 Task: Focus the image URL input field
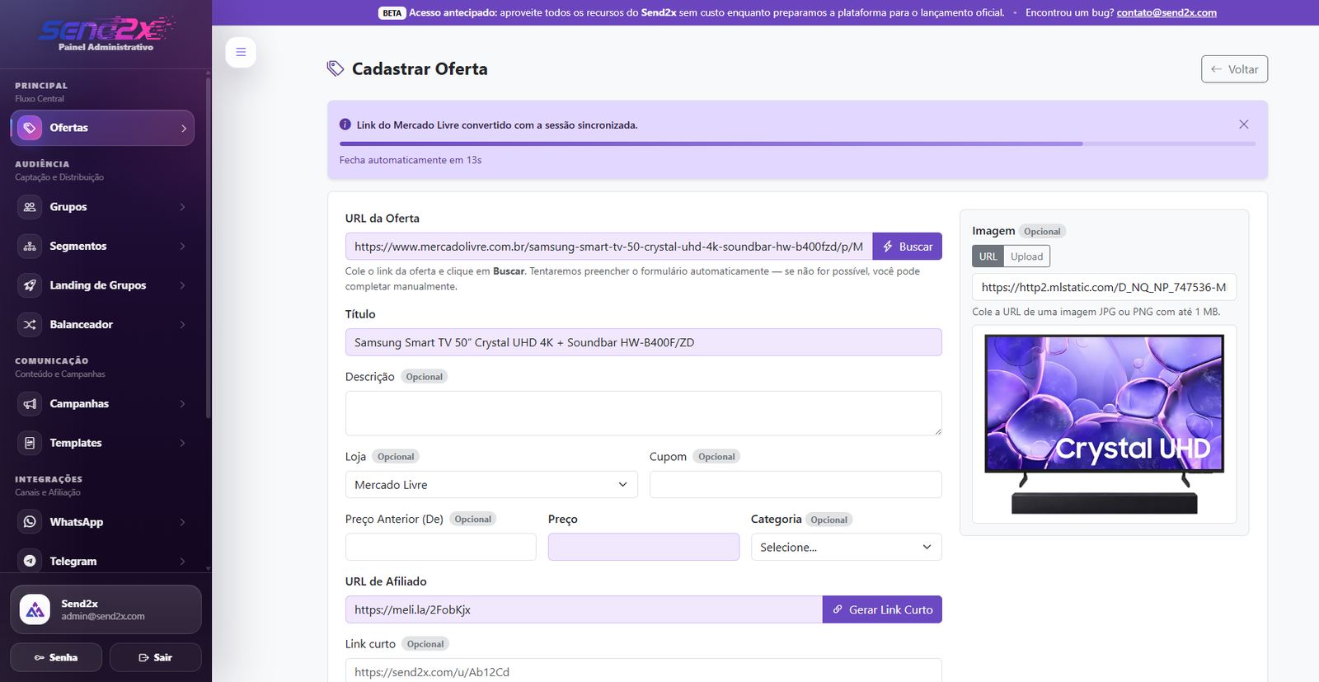(x=1104, y=287)
